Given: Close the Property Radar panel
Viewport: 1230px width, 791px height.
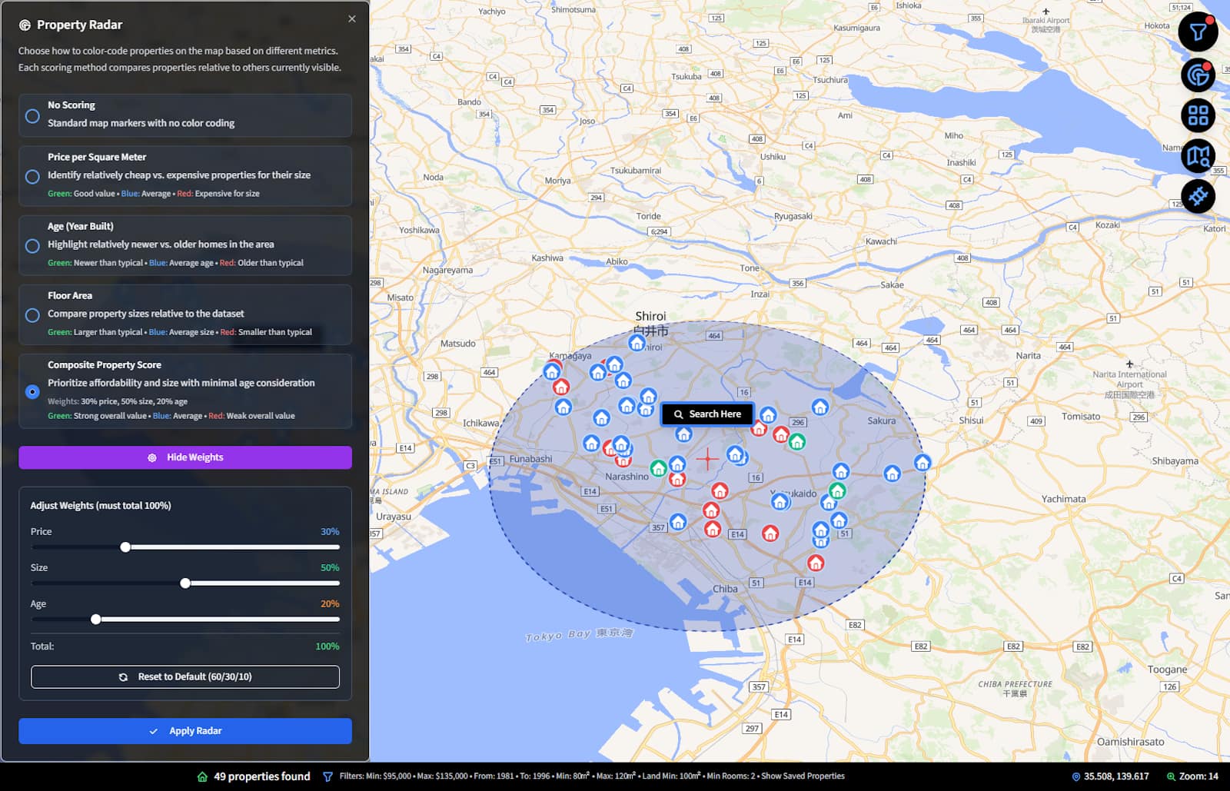Looking at the screenshot, I should coord(351,19).
